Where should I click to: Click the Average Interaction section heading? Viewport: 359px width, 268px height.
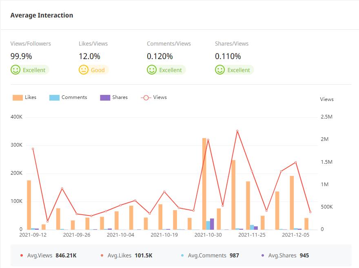pos(42,15)
